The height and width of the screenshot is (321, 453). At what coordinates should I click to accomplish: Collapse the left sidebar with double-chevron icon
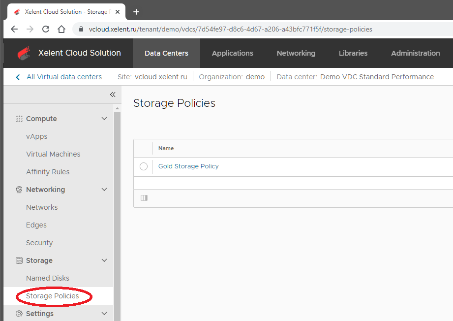[113, 95]
